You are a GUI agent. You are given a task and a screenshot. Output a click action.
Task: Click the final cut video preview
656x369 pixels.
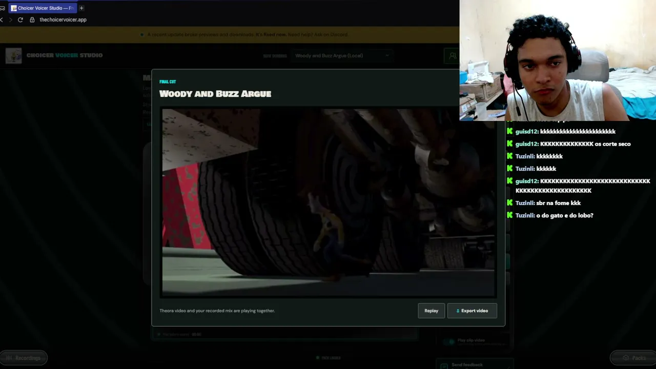tap(328, 202)
